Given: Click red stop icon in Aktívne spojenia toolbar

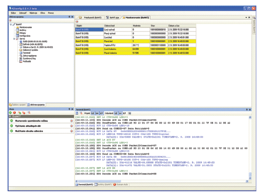Looking at the screenshot, I should click(x=10, y=21).
